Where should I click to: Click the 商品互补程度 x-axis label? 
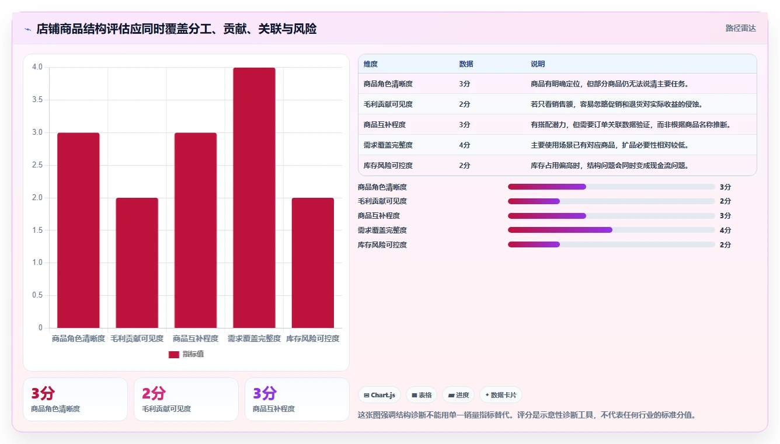(x=196, y=338)
